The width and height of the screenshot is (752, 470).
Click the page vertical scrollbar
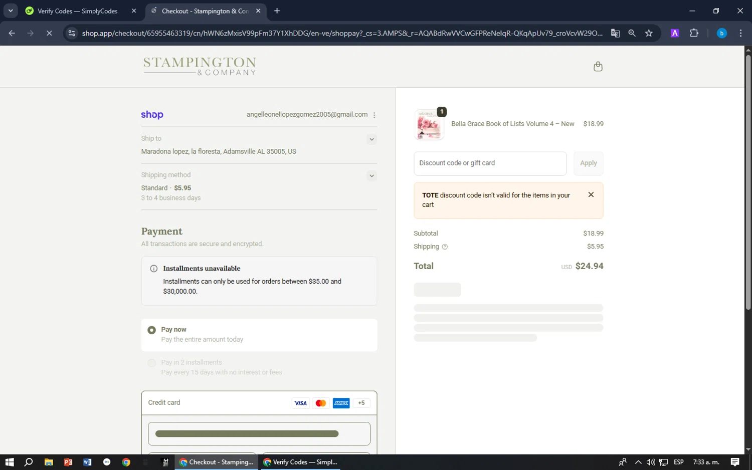click(748, 183)
